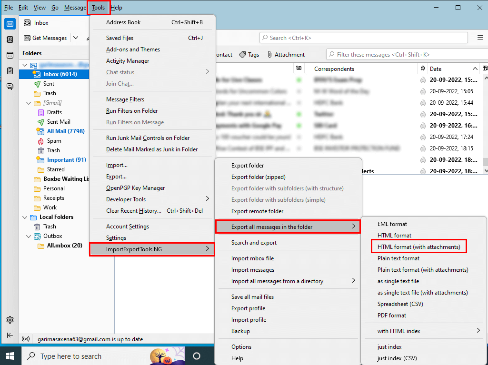Image resolution: width=488 pixels, height=365 pixels.
Task: Open the Receipts folder
Action: (x=53, y=198)
